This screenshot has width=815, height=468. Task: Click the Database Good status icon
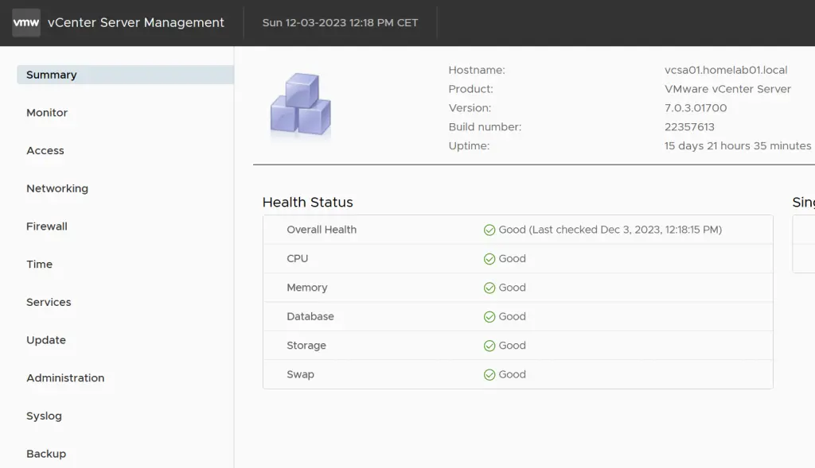489,316
